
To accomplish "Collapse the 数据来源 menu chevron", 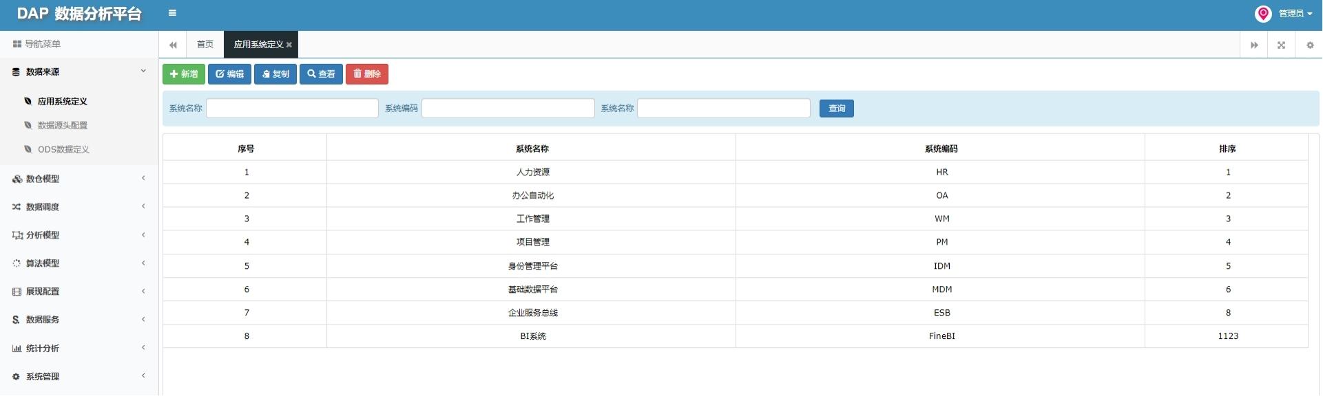I will click(x=143, y=71).
